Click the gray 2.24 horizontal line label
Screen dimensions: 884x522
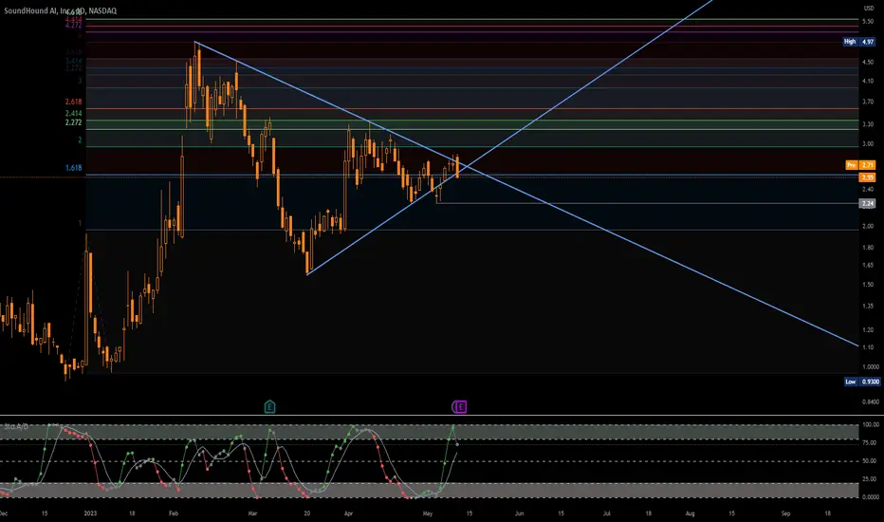867,203
